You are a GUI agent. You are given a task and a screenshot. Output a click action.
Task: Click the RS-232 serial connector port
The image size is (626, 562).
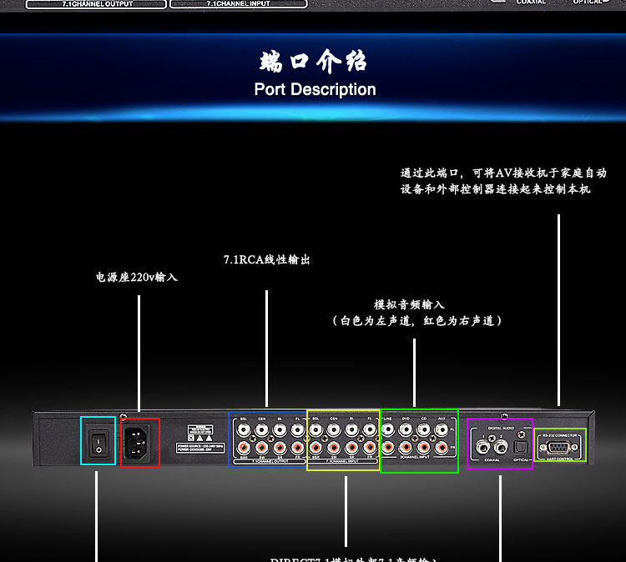(x=559, y=448)
